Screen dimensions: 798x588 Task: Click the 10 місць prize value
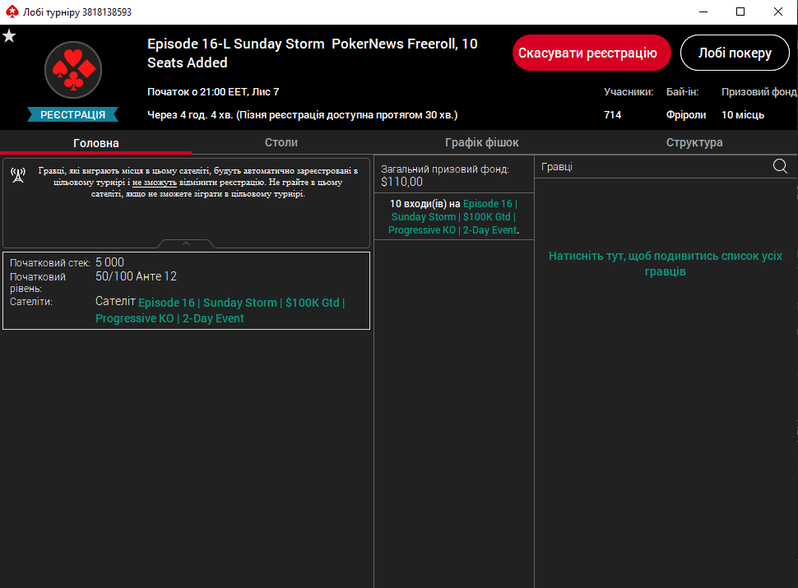pyautogui.click(x=743, y=115)
